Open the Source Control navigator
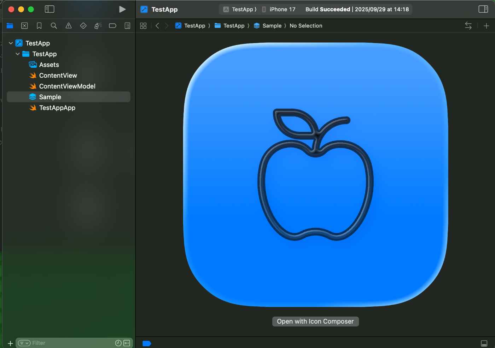The height and width of the screenshot is (348, 495). [x=24, y=26]
